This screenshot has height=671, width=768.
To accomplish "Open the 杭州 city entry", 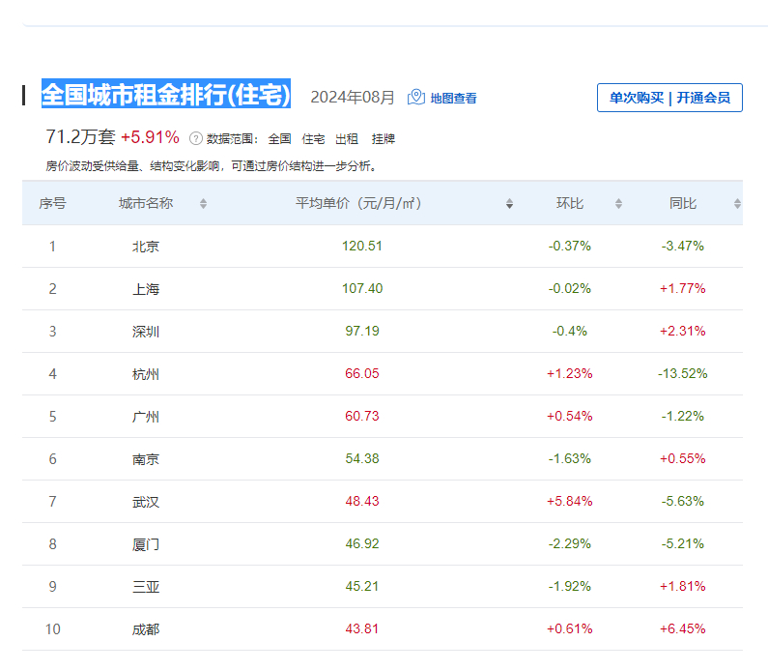I will tap(146, 374).
